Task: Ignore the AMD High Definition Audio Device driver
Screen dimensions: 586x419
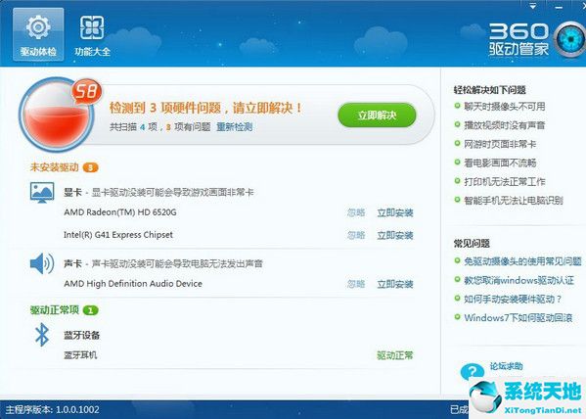Action: click(x=356, y=284)
